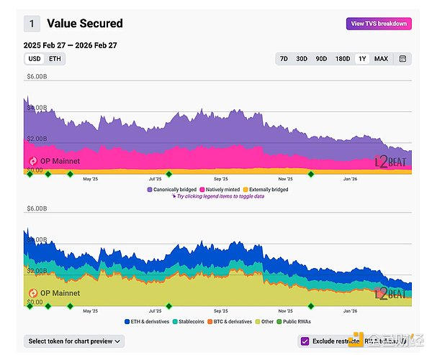This screenshot has width=432, height=355.
Task: Check the Exclude restaked tokens checkbox
Action: tap(305, 341)
